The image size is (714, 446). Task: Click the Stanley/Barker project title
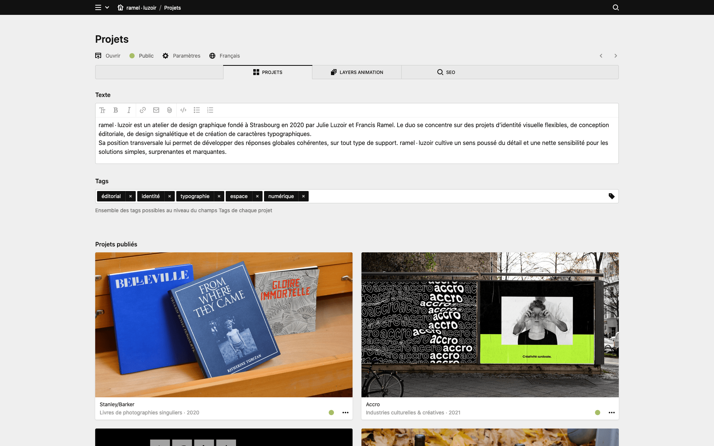(117, 404)
